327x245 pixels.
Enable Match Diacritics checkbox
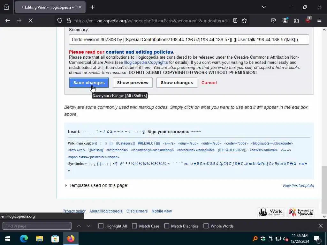click(x=167, y=226)
